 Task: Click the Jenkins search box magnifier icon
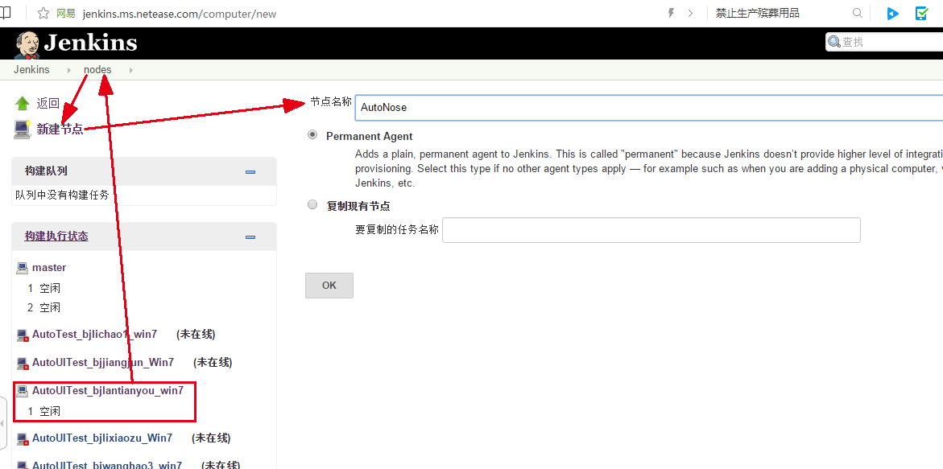(834, 42)
